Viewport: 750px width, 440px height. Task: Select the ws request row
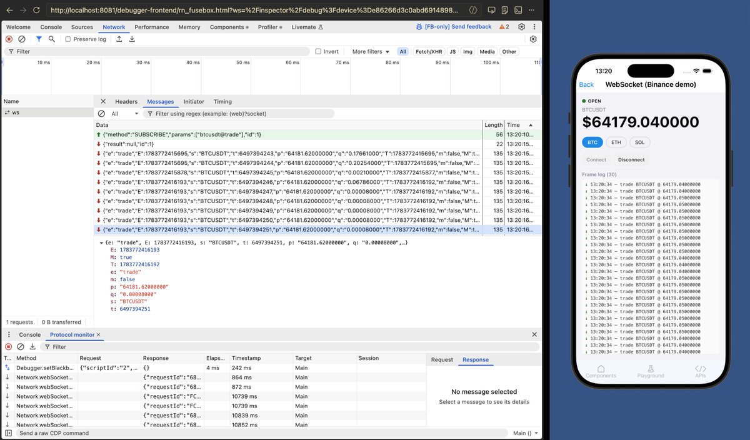(47, 112)
